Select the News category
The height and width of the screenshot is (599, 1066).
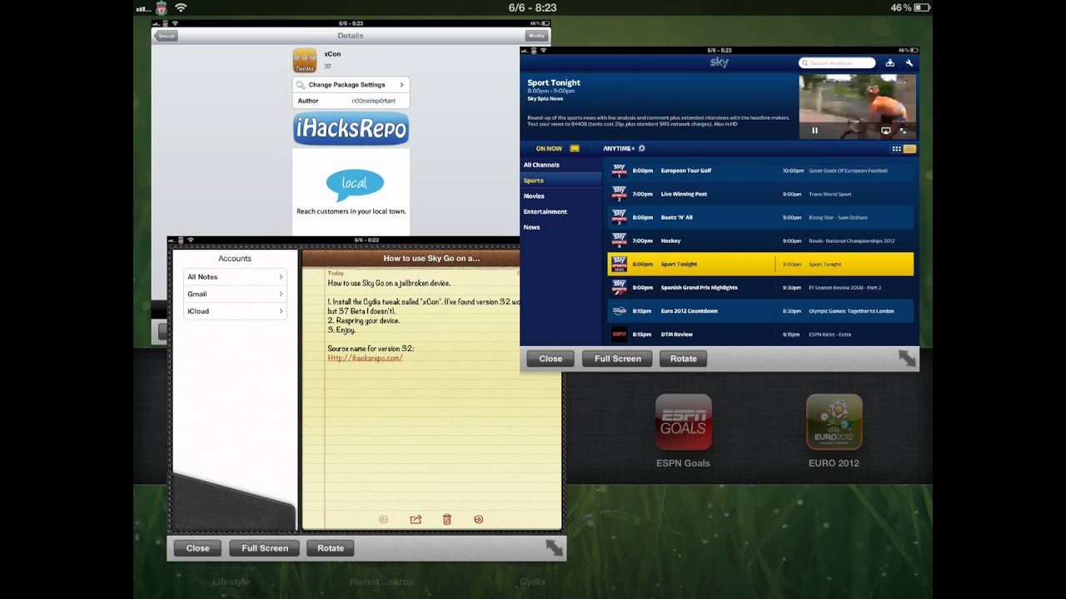(x=560, y=227)
